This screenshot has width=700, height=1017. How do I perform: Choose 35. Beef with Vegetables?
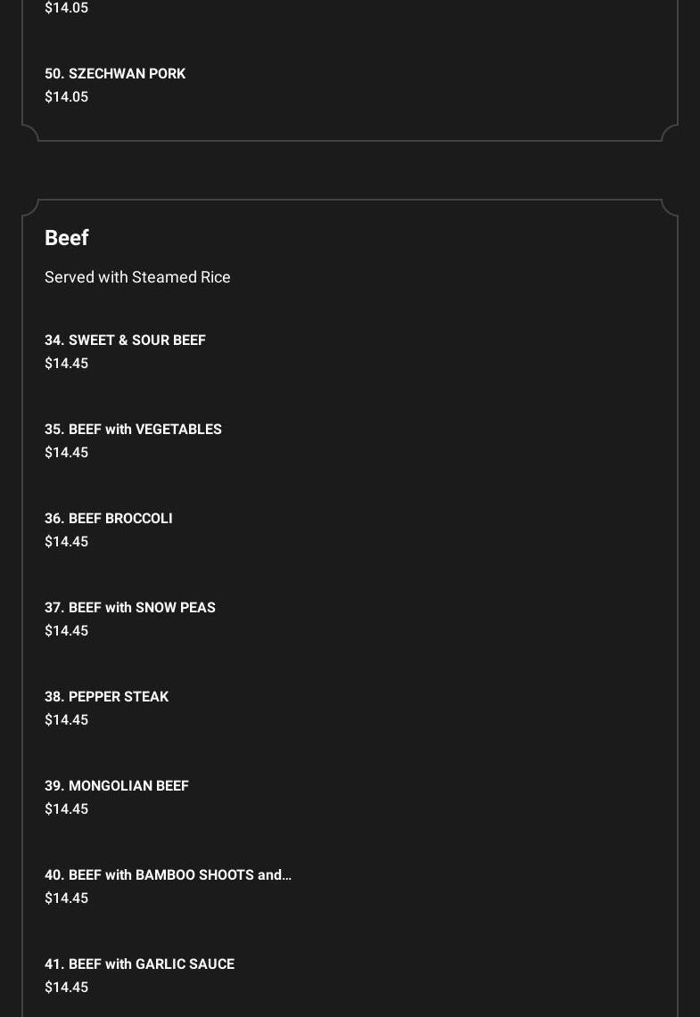133,430
